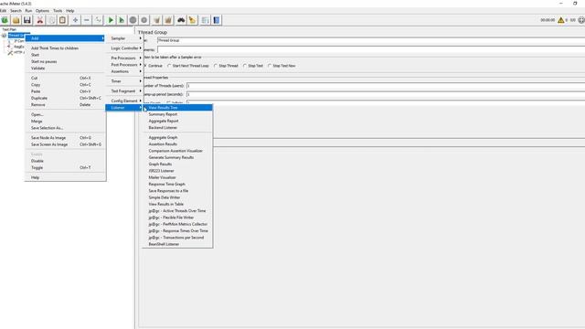
Task: Choose View Results in Table listener
Action: [x=177, y=204]
